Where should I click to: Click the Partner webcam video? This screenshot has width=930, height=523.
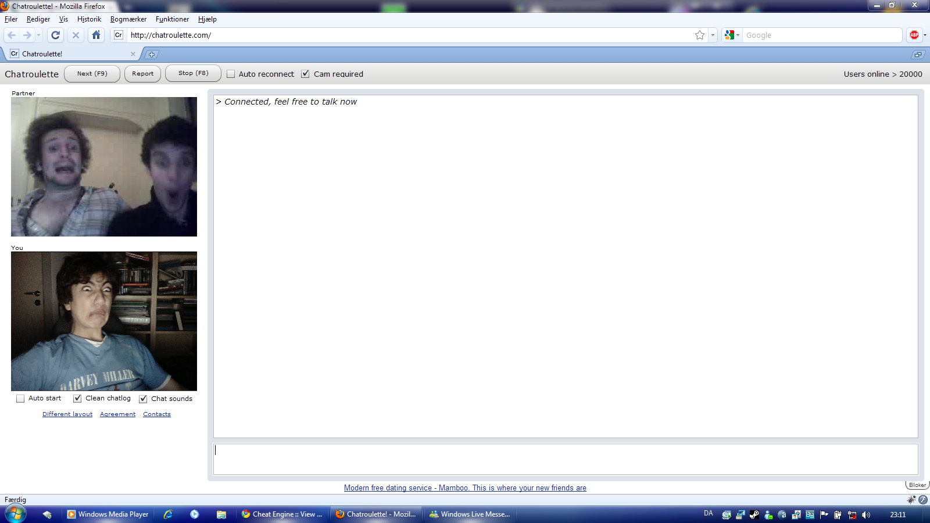coord(104,167)
